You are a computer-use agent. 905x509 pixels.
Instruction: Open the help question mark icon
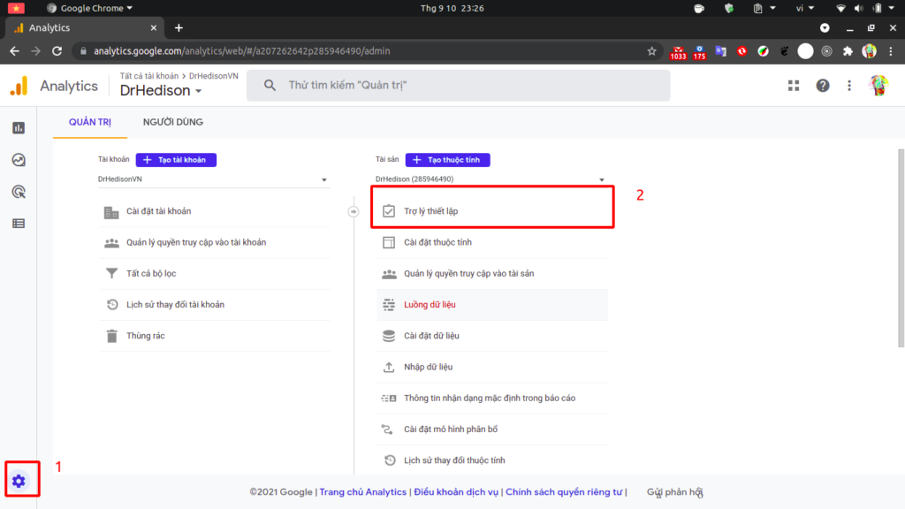(x=823, y=86)
